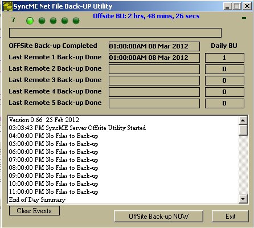Click the Last Remote 5 Back-up time field
Image resolution: width=254 pixels, height=228 pixels.
[154, 103]
